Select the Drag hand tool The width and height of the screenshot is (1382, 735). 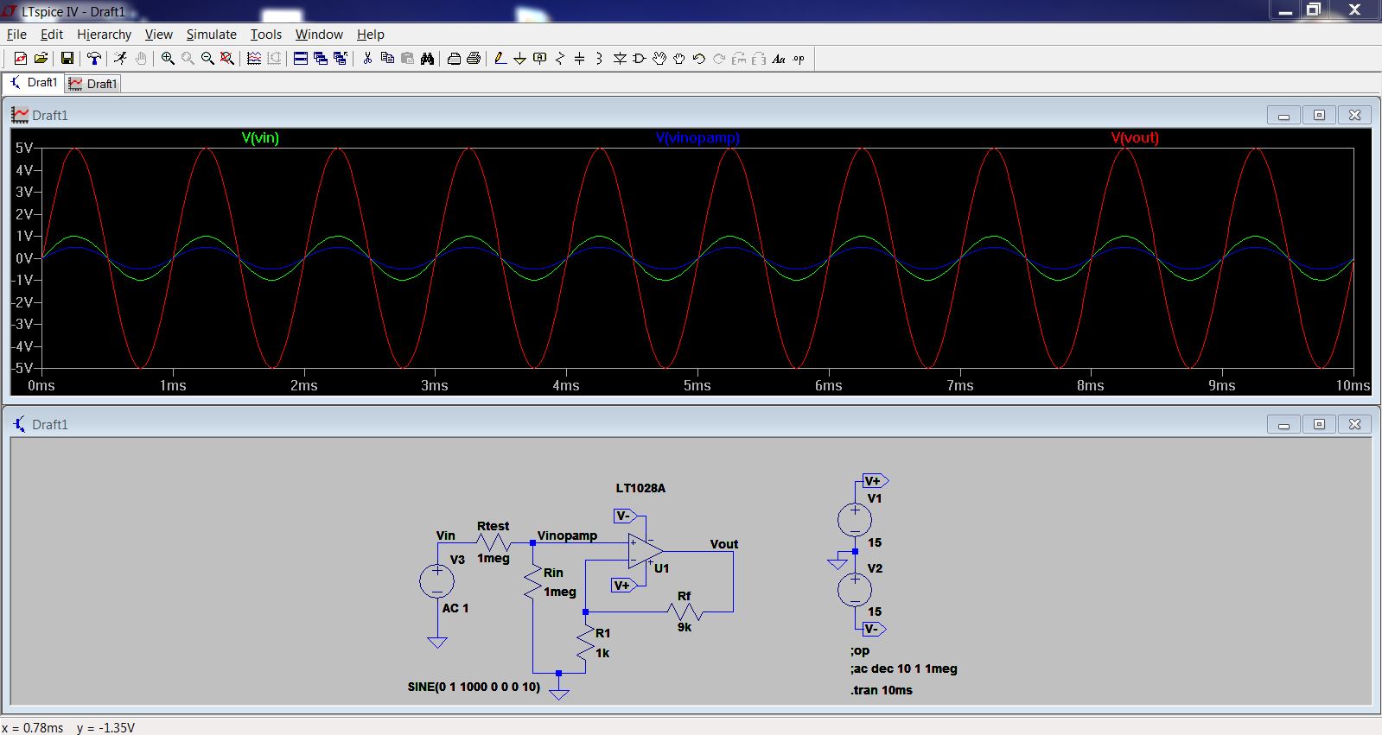679,59
